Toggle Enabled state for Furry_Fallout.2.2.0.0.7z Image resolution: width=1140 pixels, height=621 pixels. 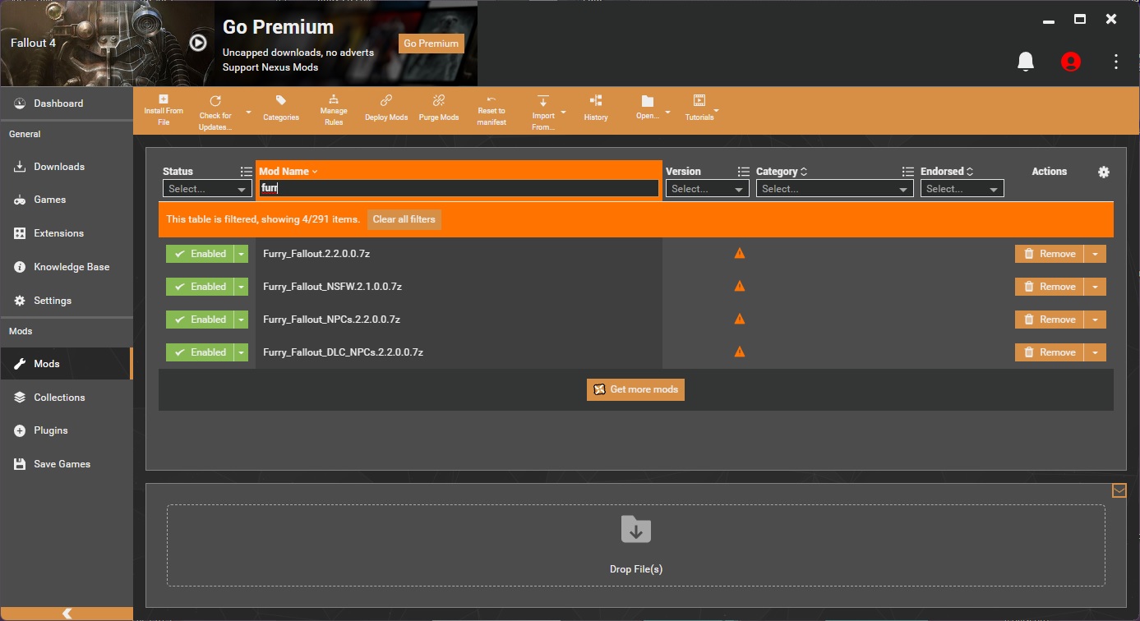coord(200,254)
